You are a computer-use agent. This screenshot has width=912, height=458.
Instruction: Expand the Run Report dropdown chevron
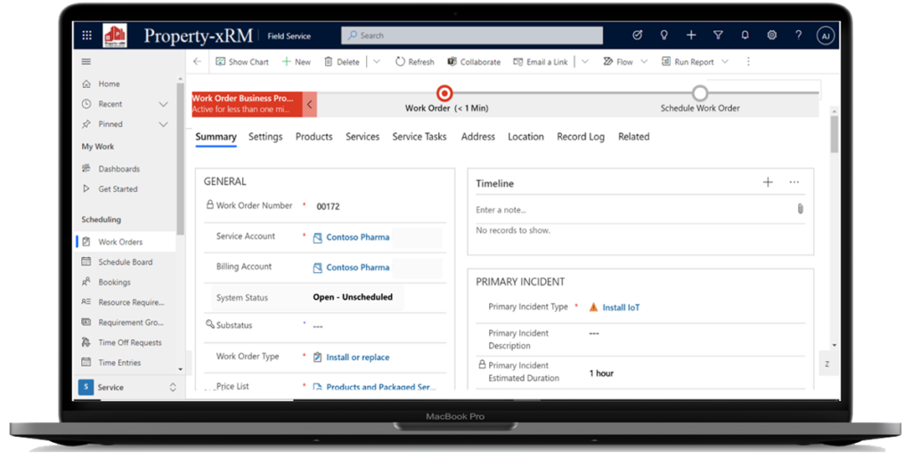(x=725, y=61)
